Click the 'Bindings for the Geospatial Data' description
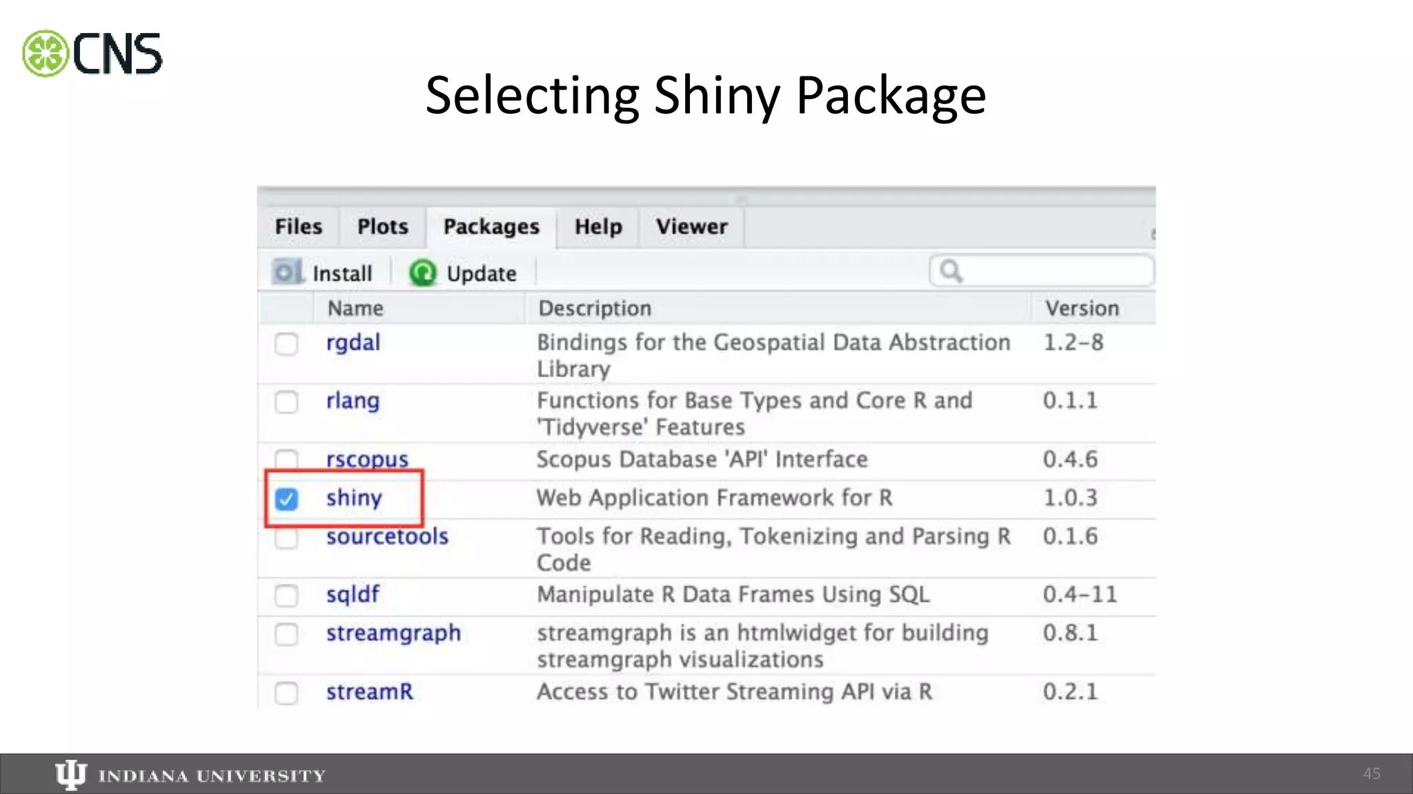Viewport: 1413px width, 794px height. click(x=773, y=356)
